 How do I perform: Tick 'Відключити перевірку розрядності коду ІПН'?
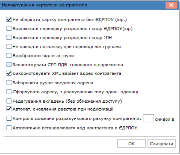9,38
